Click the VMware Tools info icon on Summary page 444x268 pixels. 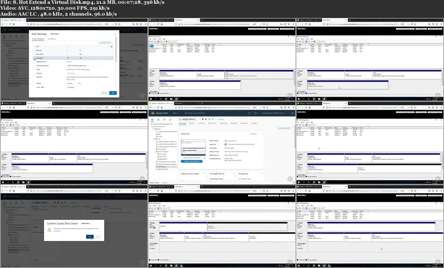click(247, 152)
